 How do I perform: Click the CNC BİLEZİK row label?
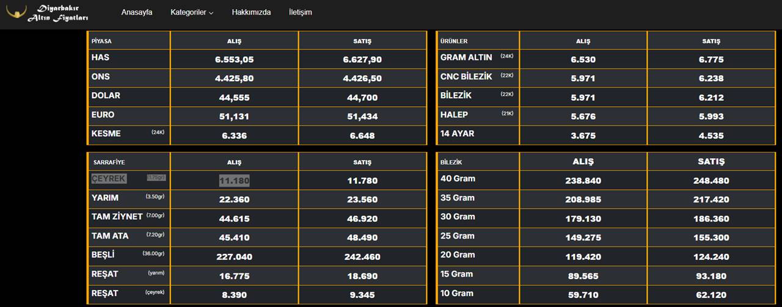point(466,76)
